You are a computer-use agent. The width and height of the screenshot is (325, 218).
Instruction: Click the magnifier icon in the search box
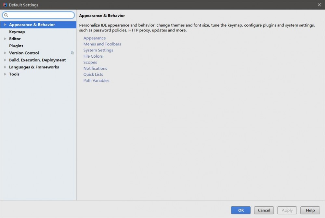(6, 15)
